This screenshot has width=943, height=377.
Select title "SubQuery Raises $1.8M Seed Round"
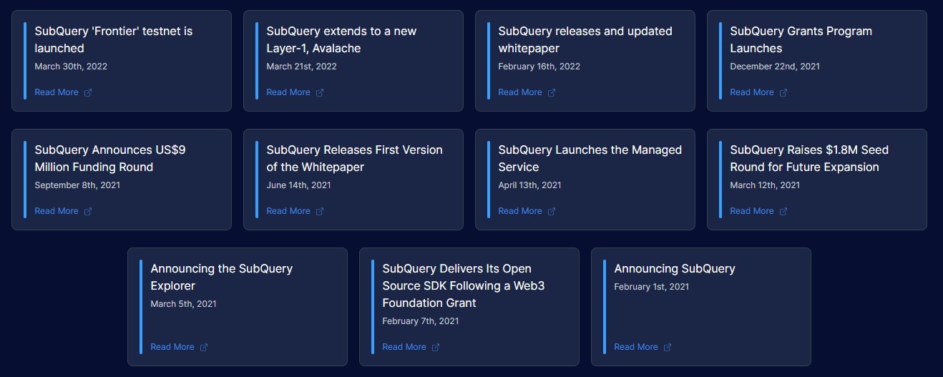click(x=809, y=159)
